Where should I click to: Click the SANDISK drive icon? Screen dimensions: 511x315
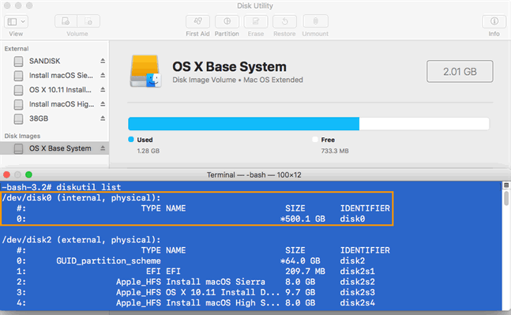(19, 62)
